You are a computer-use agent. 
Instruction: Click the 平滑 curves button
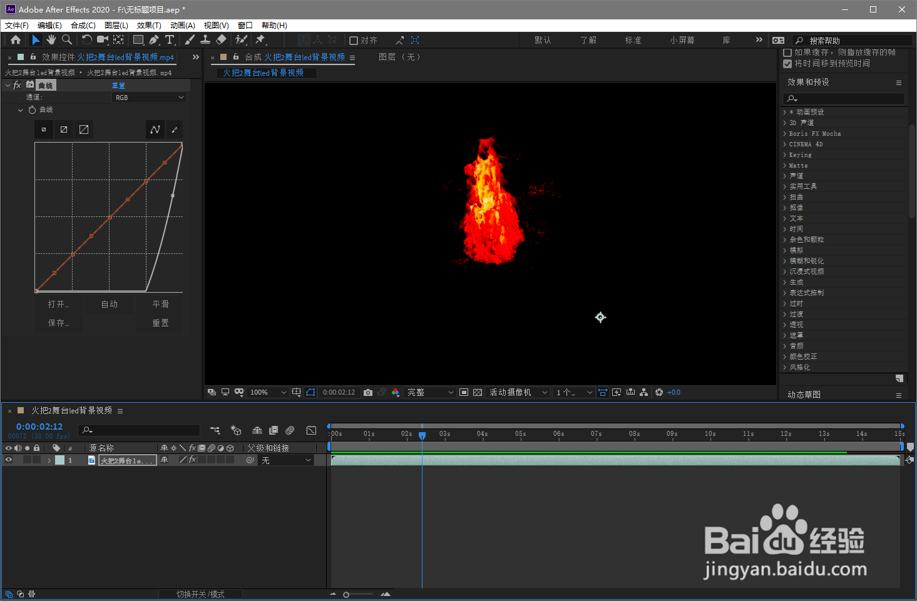coord(161,304)
